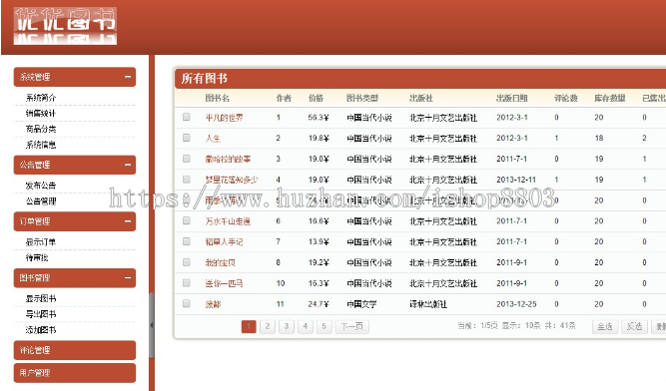Expand the 评论管理 section

coord(75,350)
